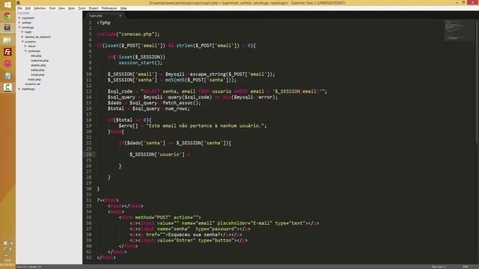Place cursor on include("conexao.php") line
The image size is (479, 269).
tap(128, 34)
